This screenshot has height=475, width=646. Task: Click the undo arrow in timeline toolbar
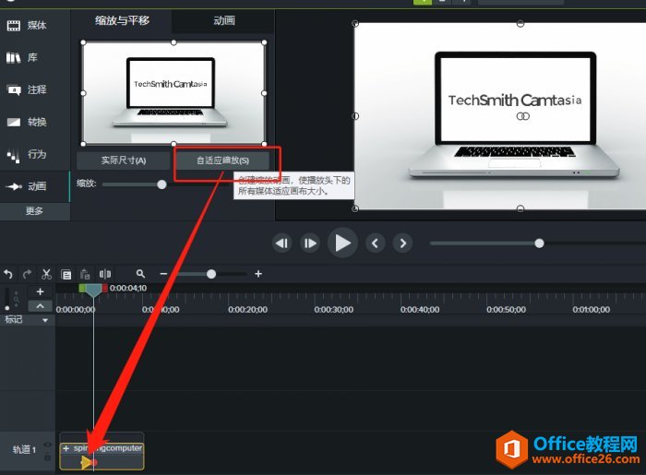point(9,274)
